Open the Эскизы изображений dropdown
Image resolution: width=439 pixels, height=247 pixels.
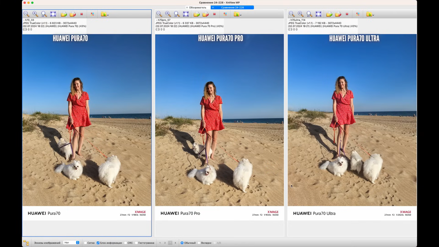click(71, 243)
